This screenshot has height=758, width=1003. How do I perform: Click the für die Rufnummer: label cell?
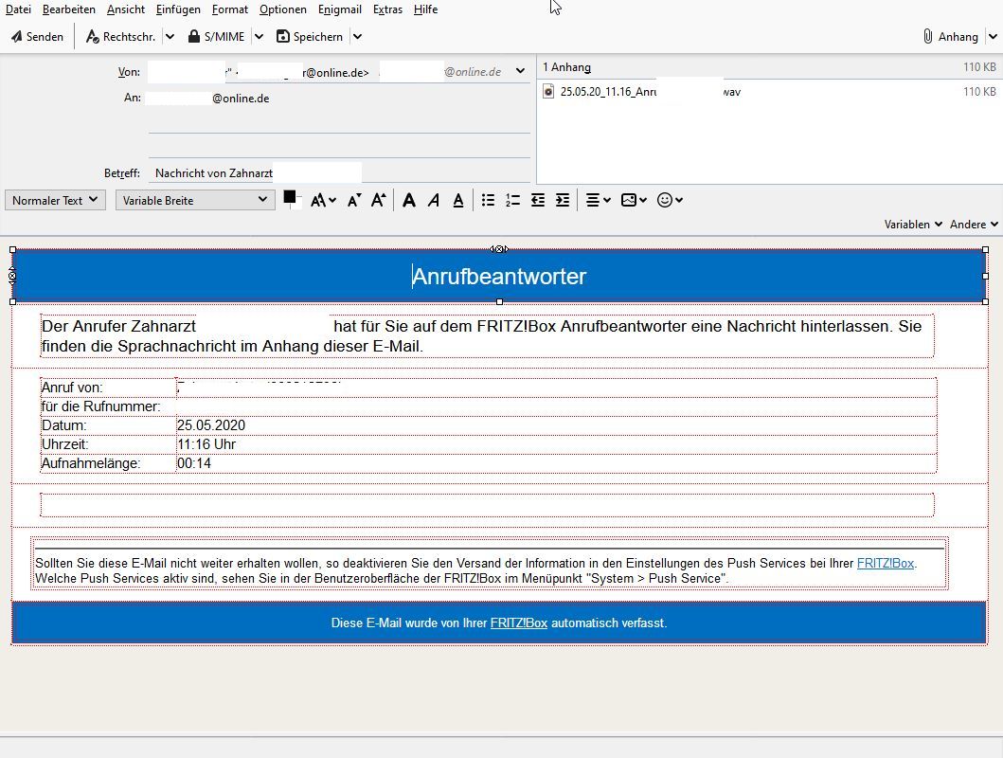(108, 406)
